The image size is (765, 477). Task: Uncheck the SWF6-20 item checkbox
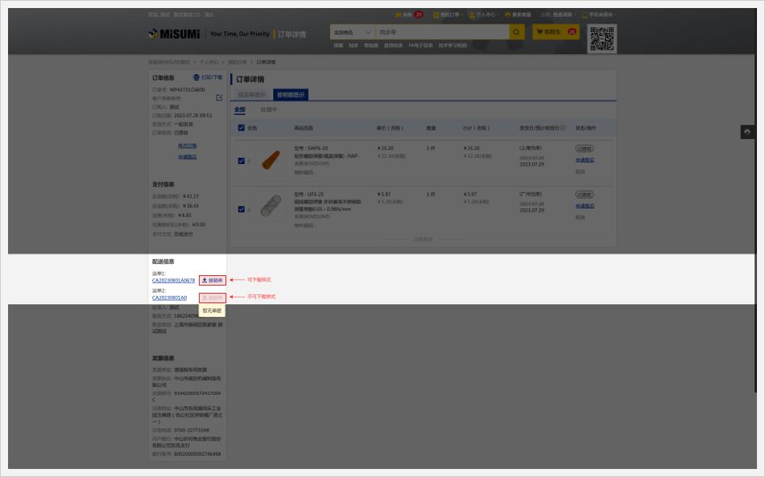[242, 161]
